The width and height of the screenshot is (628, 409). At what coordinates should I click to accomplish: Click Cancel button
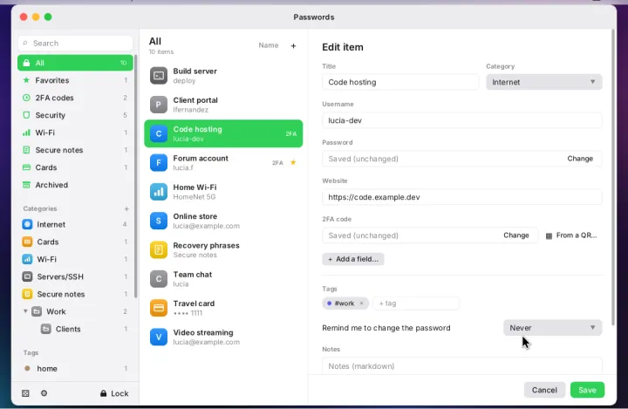(x=544, y=390)
